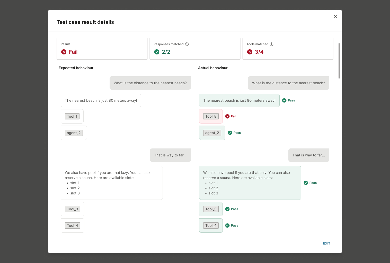390x263 pixels.
Task: Click the Pass icon beside the pool response
Action: pos(306,183)
